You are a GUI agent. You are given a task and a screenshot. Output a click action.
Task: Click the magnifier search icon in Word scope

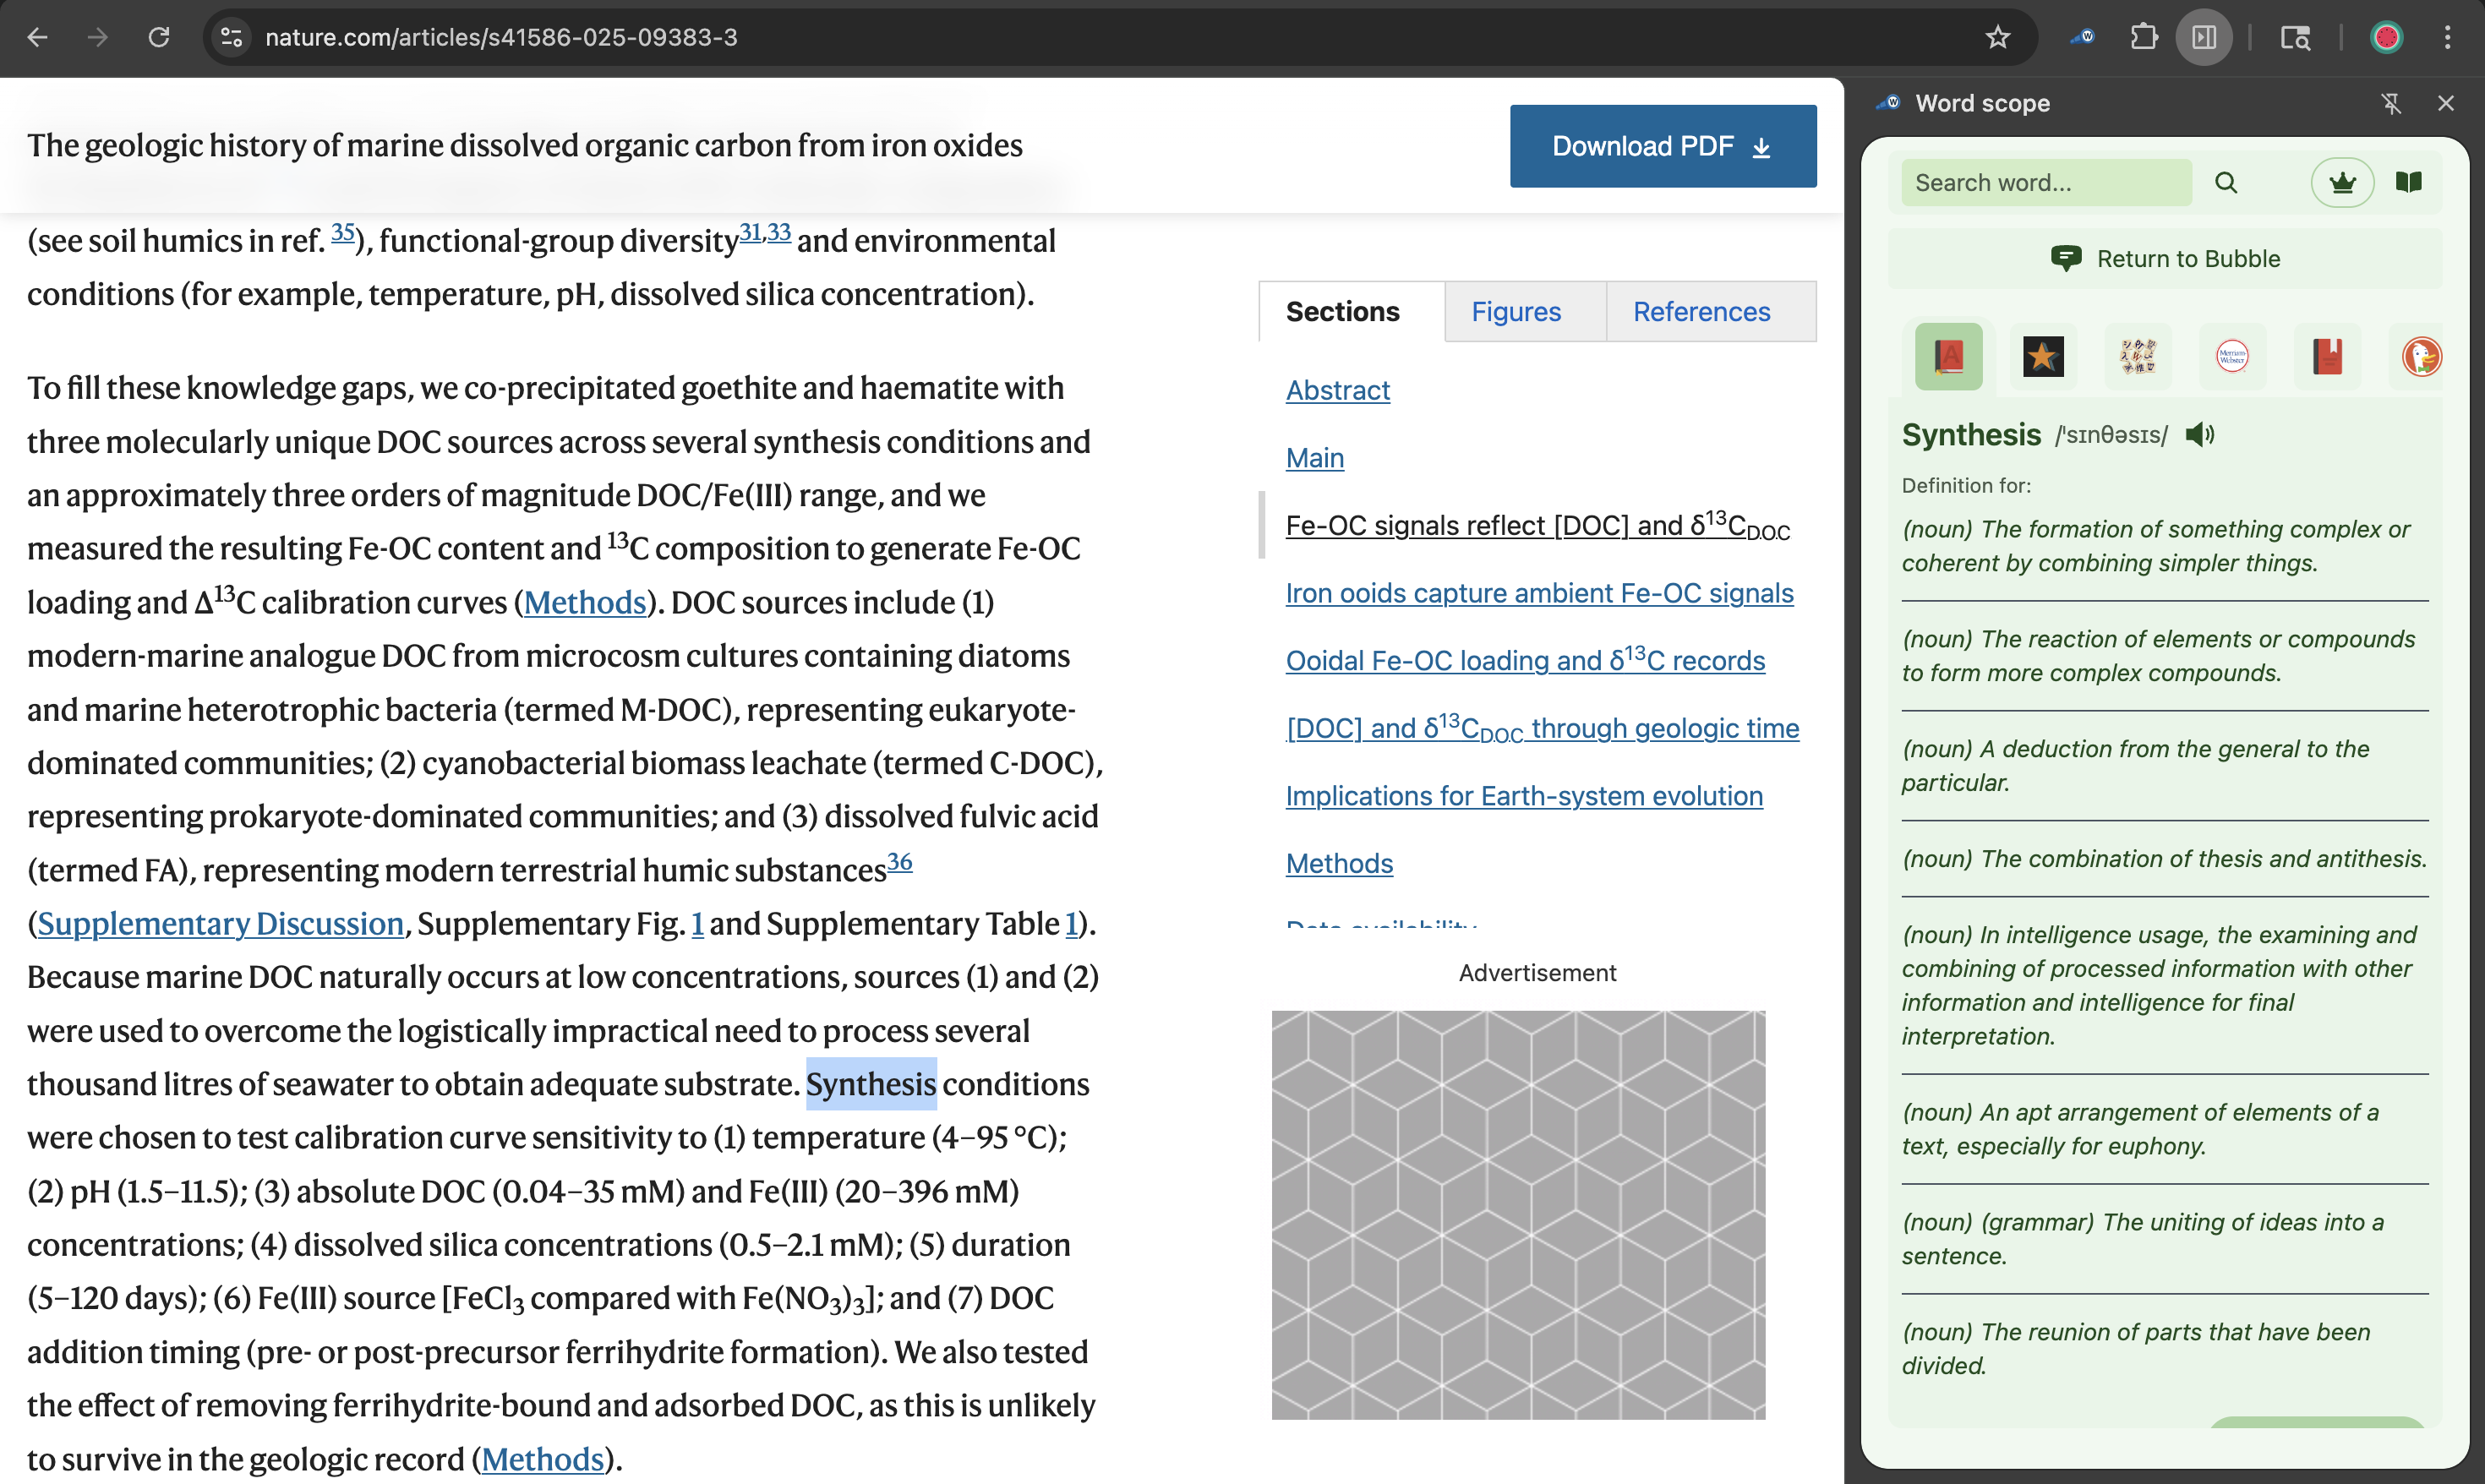(2226, 183)
